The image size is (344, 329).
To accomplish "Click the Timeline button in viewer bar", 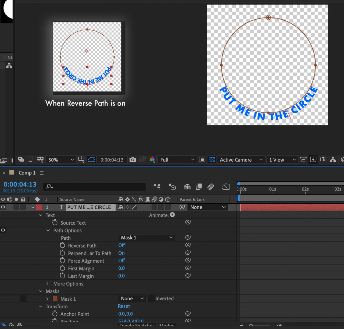I will coord(323,159).
